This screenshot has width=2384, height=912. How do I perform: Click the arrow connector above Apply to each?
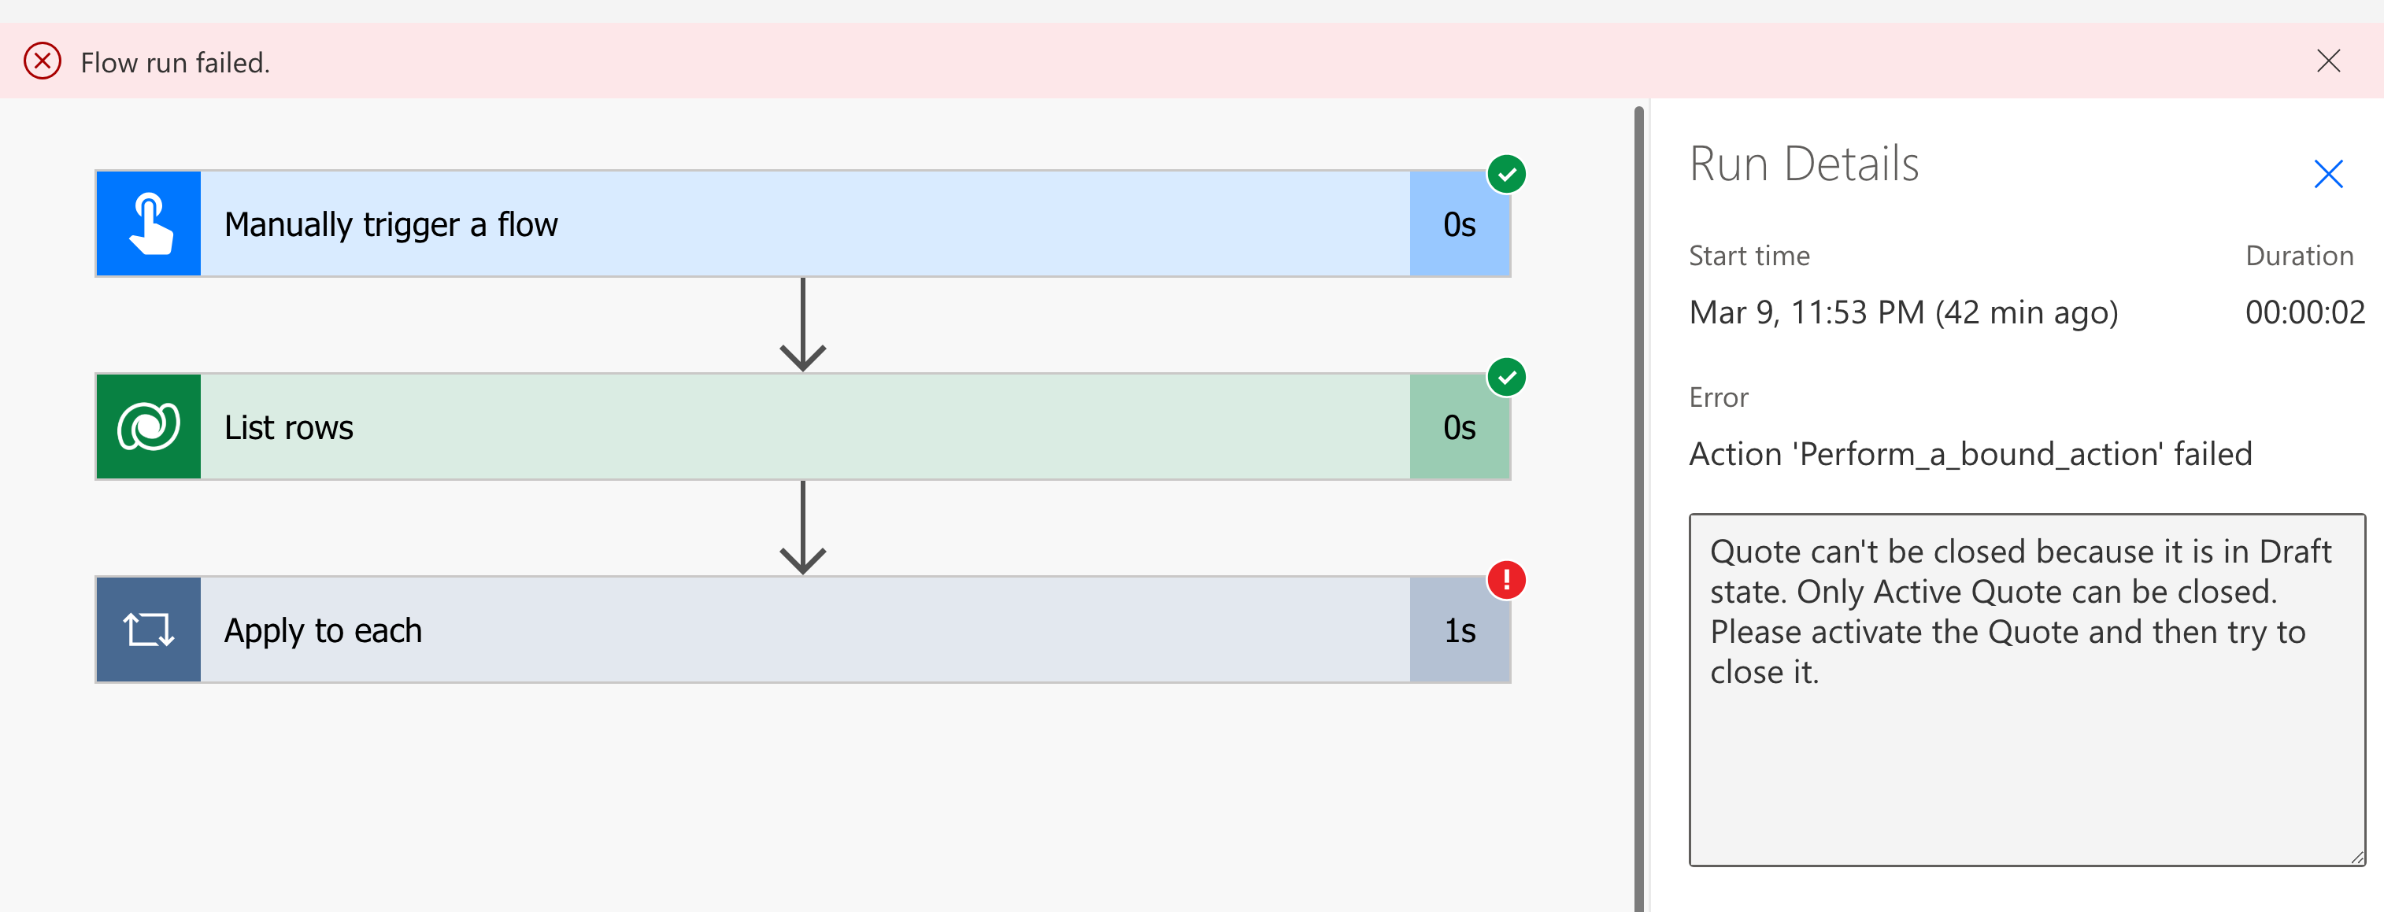[802, 528]
